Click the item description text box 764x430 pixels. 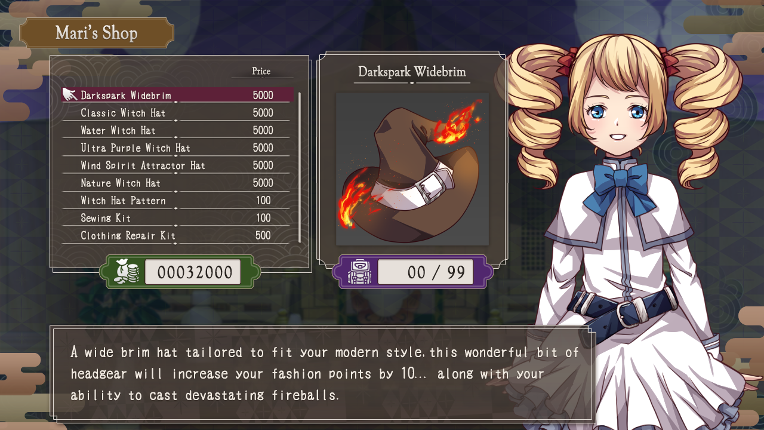coord(322,373)
